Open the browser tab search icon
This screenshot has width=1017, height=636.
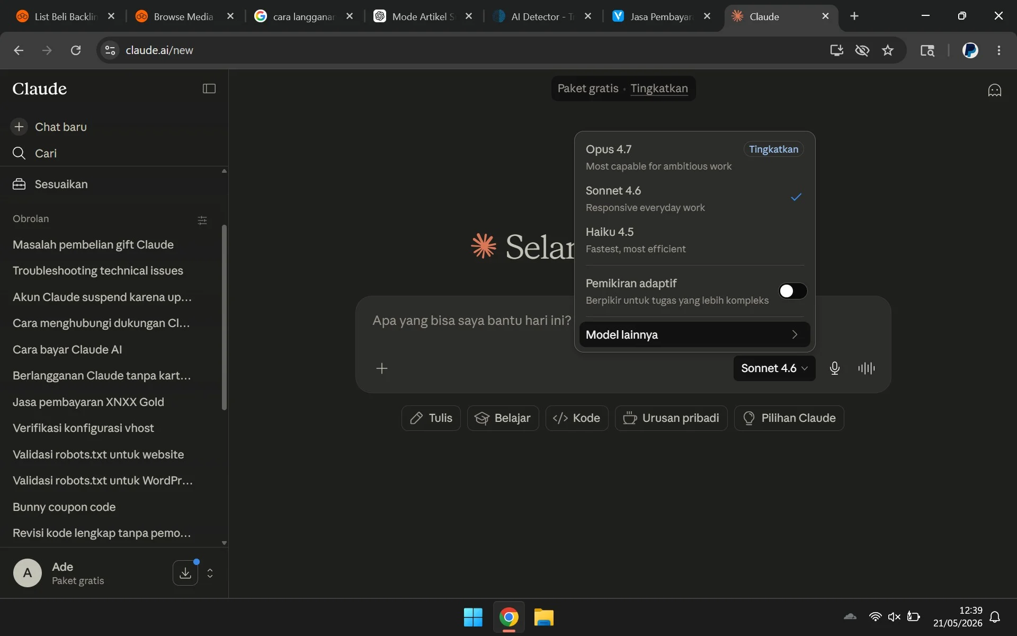pos(927,50)
